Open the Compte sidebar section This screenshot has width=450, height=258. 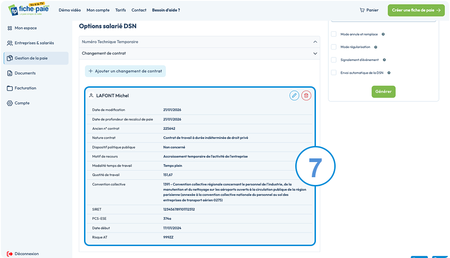(x=22, y=103)
